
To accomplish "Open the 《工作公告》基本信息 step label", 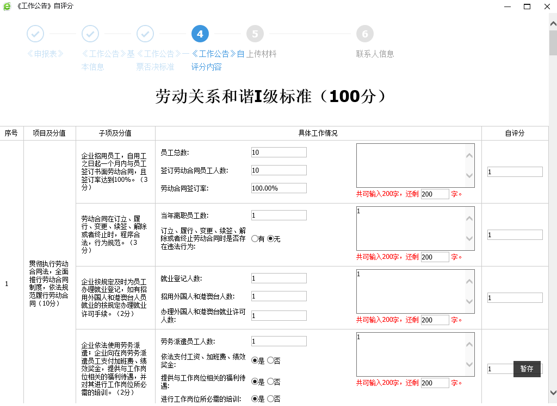I will pyautogui.click(x=108, y=60).
